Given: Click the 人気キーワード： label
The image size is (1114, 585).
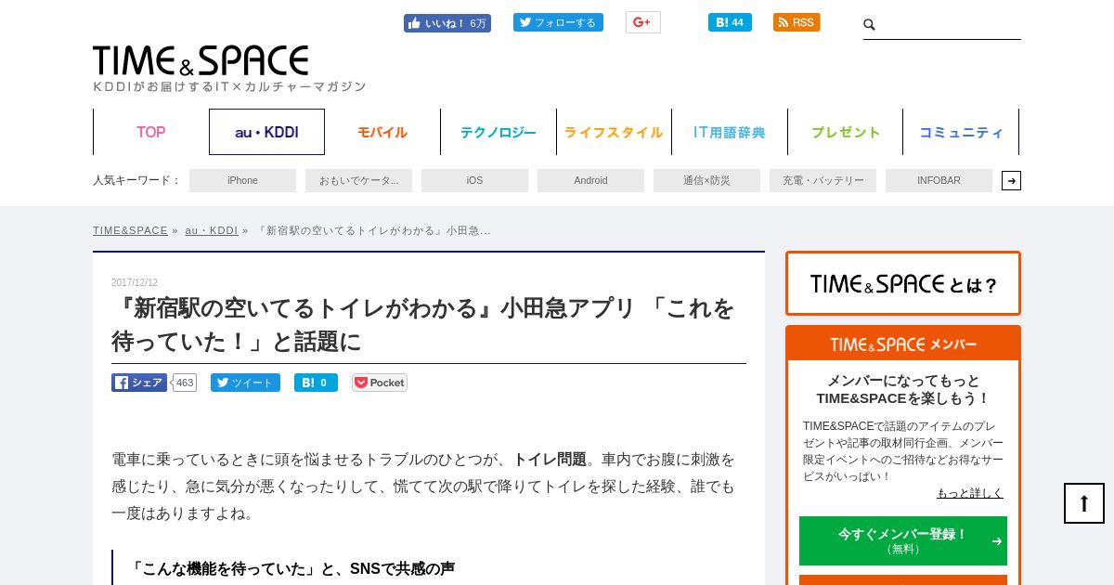Looking at the screenshot, I should pos(136,180).
